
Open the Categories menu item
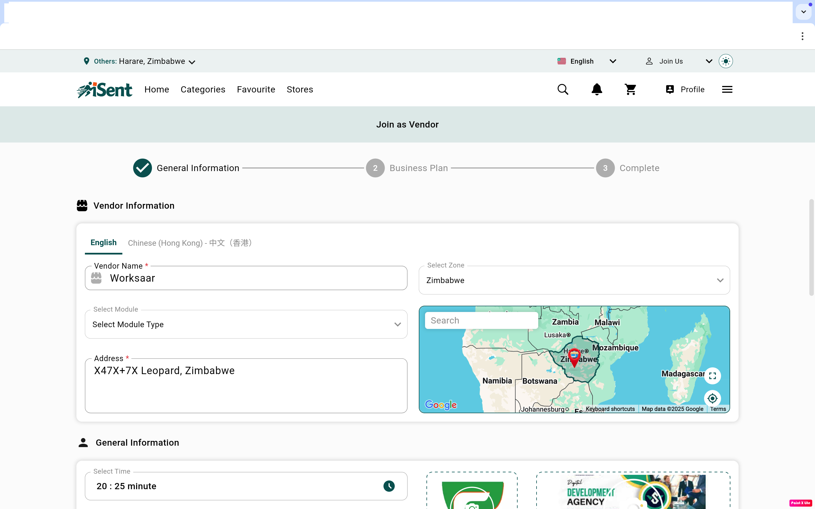[203, 90]
